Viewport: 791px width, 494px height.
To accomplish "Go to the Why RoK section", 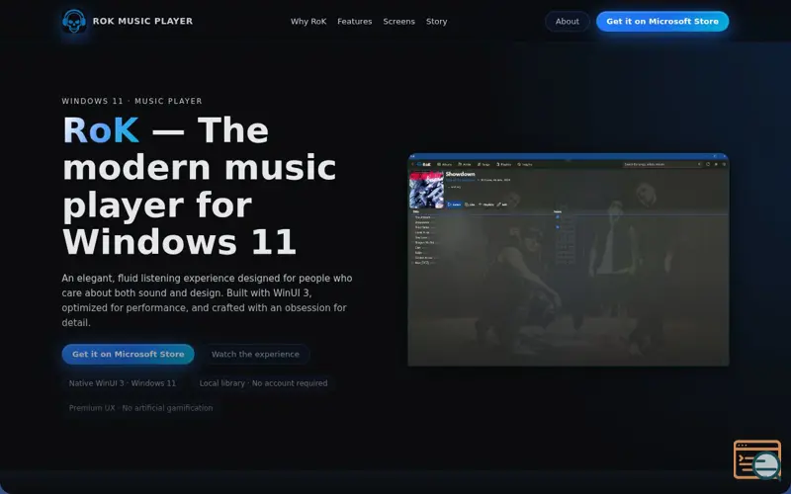I will point(308,21).
